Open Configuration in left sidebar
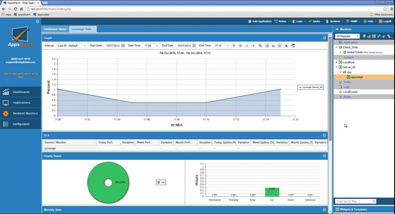The height and width of the screenshot is (214, 395). [x=20, y=124]
